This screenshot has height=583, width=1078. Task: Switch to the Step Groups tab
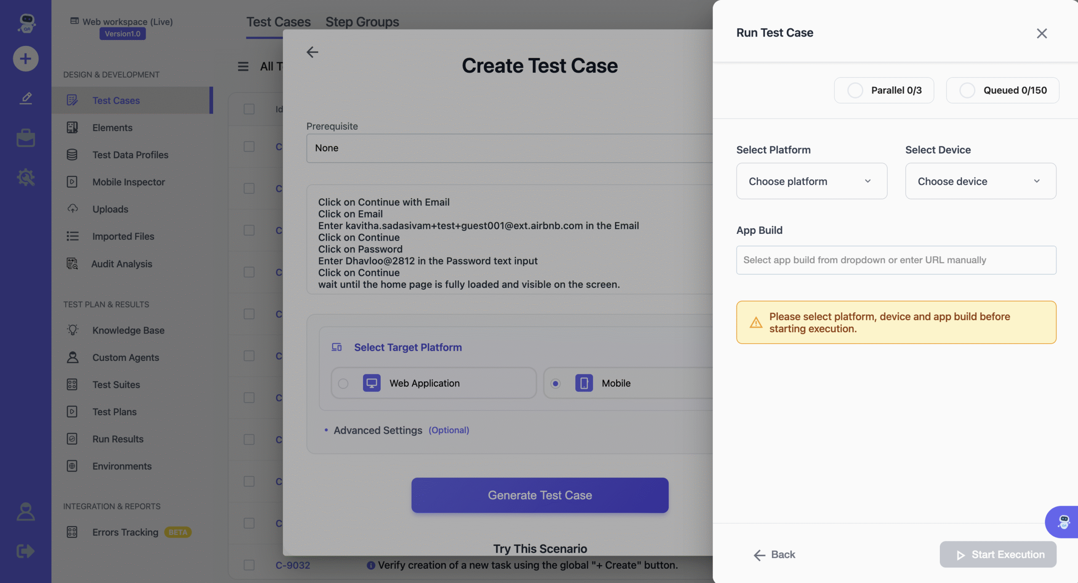click(362, 22)
